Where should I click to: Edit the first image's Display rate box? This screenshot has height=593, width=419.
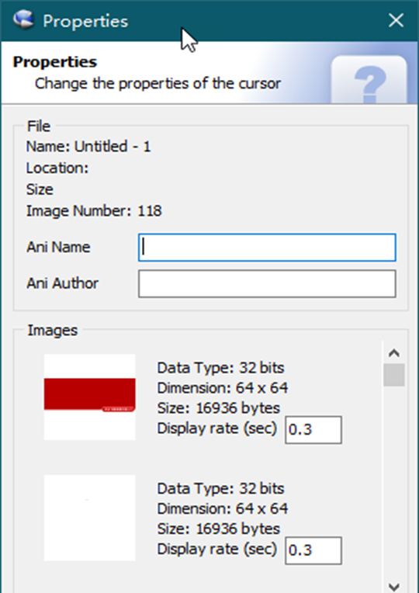pos(313,430)
